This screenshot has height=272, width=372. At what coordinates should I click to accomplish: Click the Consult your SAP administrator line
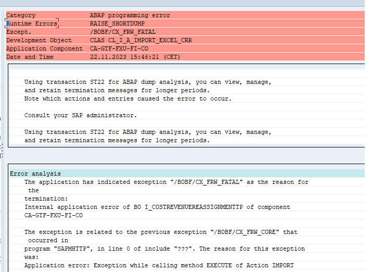(x=81, y=115)
